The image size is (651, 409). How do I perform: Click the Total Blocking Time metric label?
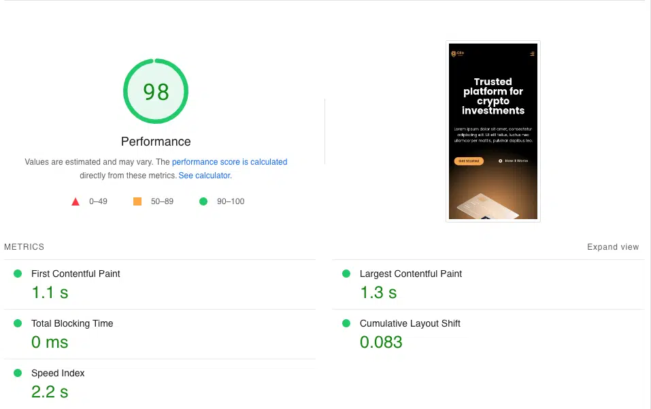(x=72, y=323)
